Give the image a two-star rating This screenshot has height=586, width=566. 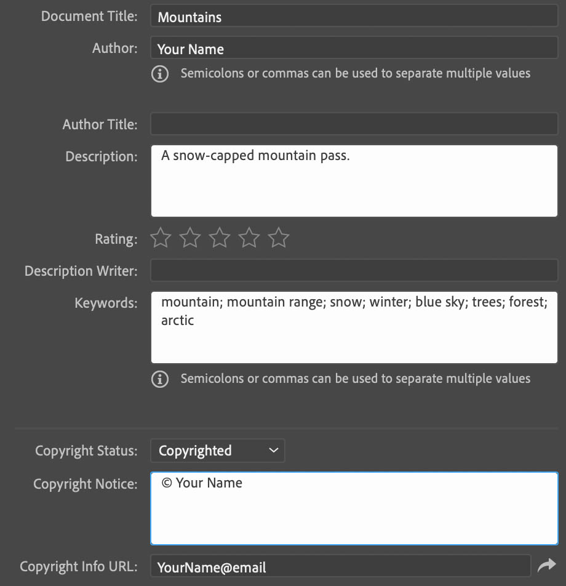tap(189, 238)
